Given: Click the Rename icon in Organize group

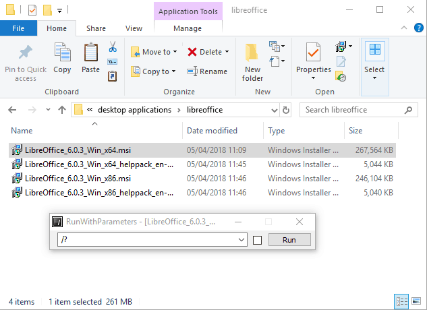Looking at the screenshot, I should coord(207,71).
